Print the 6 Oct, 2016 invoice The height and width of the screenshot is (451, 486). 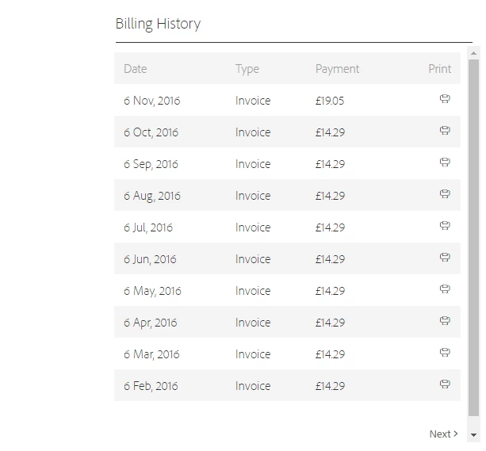(445, 131)
